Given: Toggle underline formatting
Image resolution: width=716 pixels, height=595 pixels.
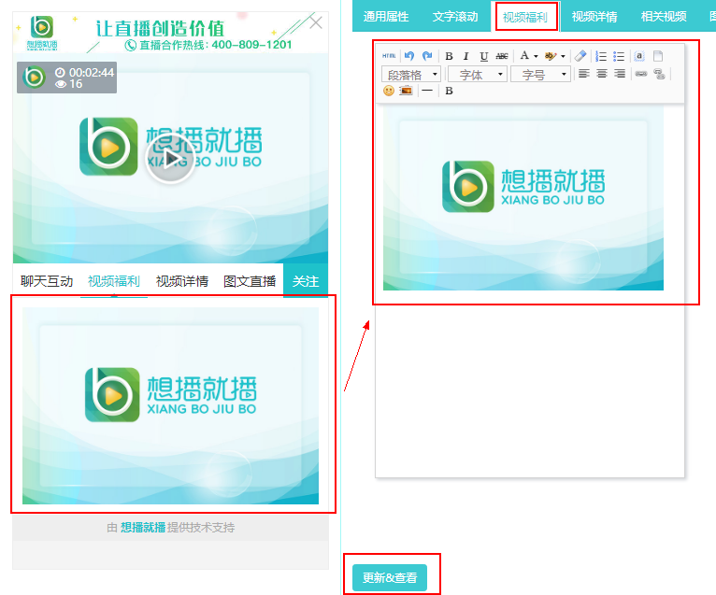Looking at the screenshot, I should click(x=483, y=56).
